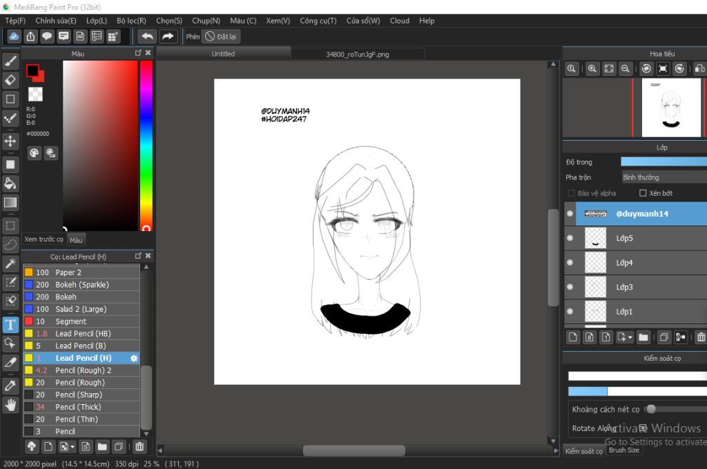
Task: Click the Đặt lại reset button
Action: coord(222,37)
